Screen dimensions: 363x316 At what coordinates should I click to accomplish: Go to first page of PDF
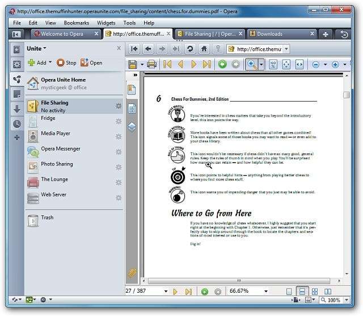tap(167, 64)
